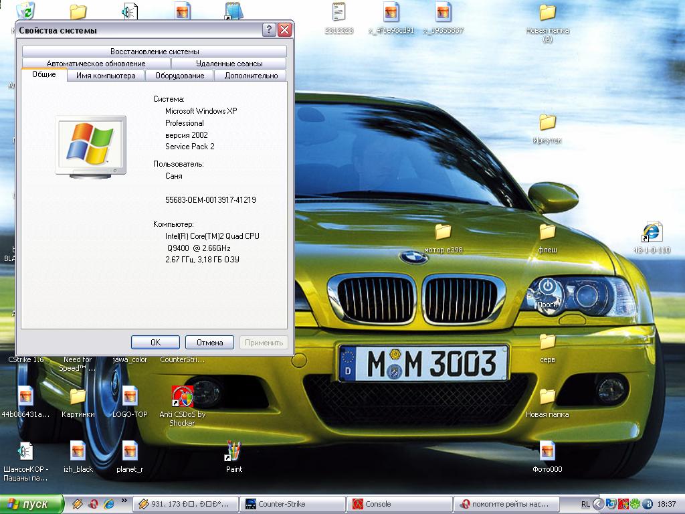Click the product ID 55683-OEM-0013917-41219 text

pyautogui.click(x=211, y=199)
